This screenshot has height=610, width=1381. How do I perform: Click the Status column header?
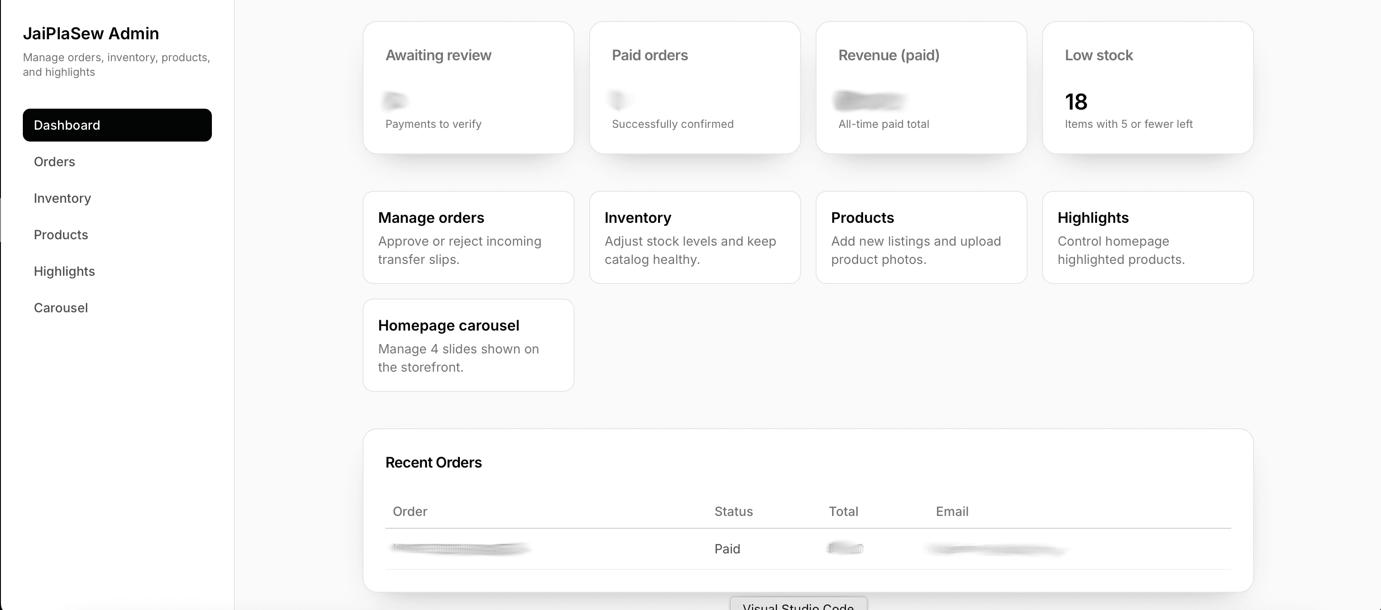point(733,511)
